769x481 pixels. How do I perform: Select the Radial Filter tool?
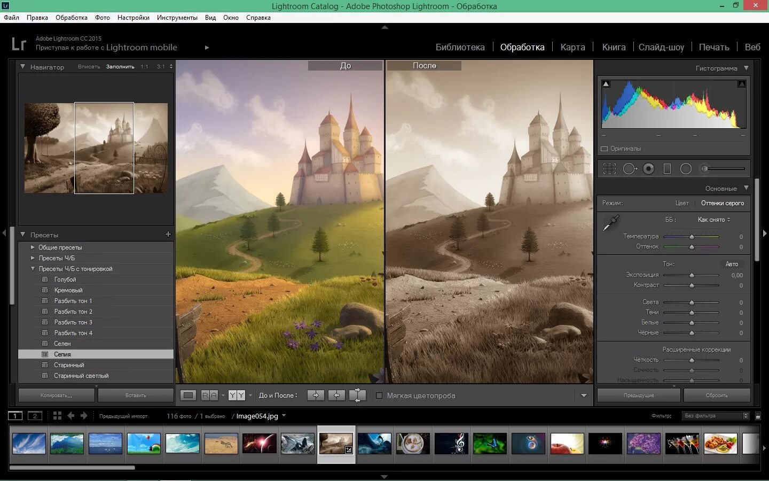686,169
